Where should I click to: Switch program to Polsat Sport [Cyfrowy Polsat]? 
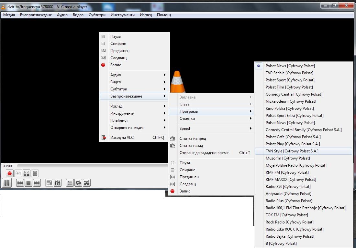point(304,80)
